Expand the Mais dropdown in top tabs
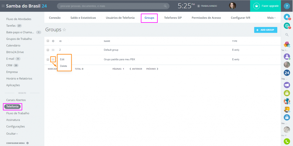293x146 pixels. [271, 18]
